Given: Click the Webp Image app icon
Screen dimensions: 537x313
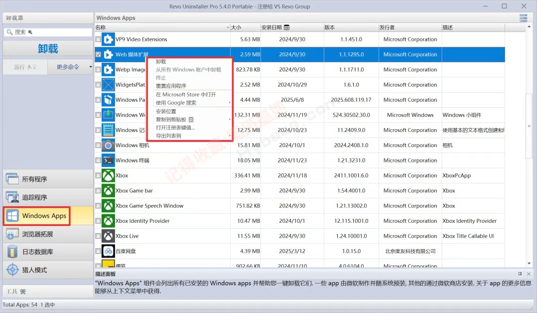Looking at the screenshot, I should 108,70.
